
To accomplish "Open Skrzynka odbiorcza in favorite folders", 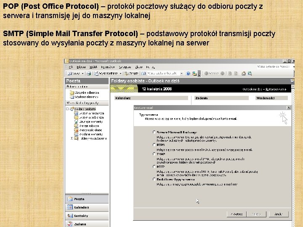I will pos(85,92).
